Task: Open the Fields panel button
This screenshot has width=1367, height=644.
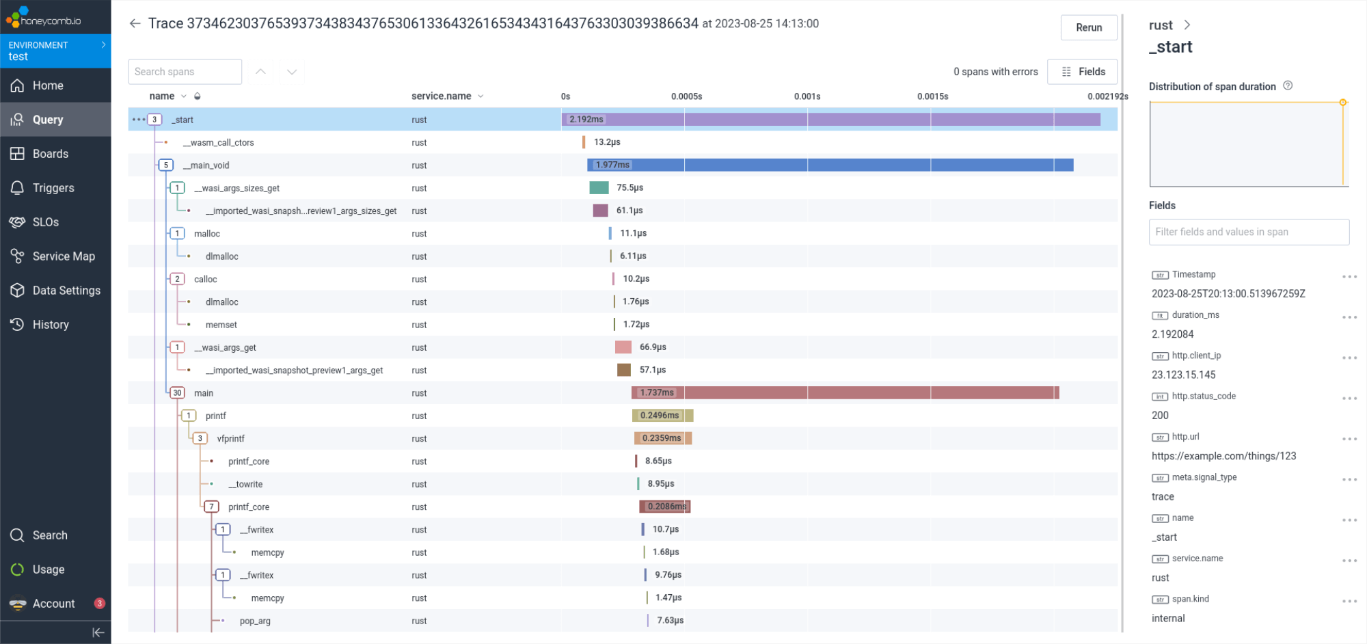Action: point(1082,71)
